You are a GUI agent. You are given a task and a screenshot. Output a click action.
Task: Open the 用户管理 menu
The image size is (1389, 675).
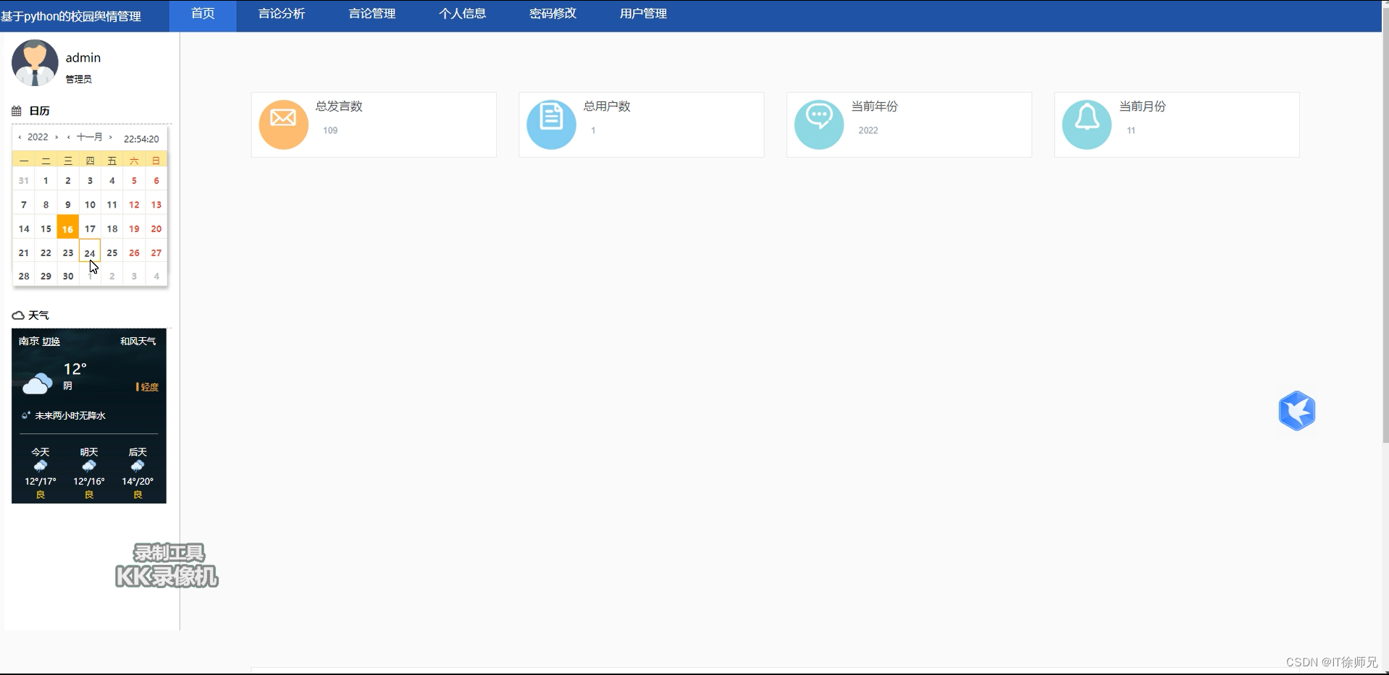pyautogui.click(x=643, y=14)
